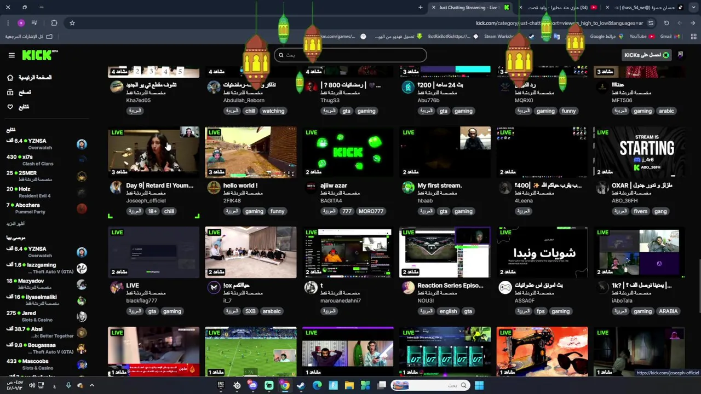Select the 'fivem' tag
This screenshot has height=394, width=701.
click(x=640, y=211)
